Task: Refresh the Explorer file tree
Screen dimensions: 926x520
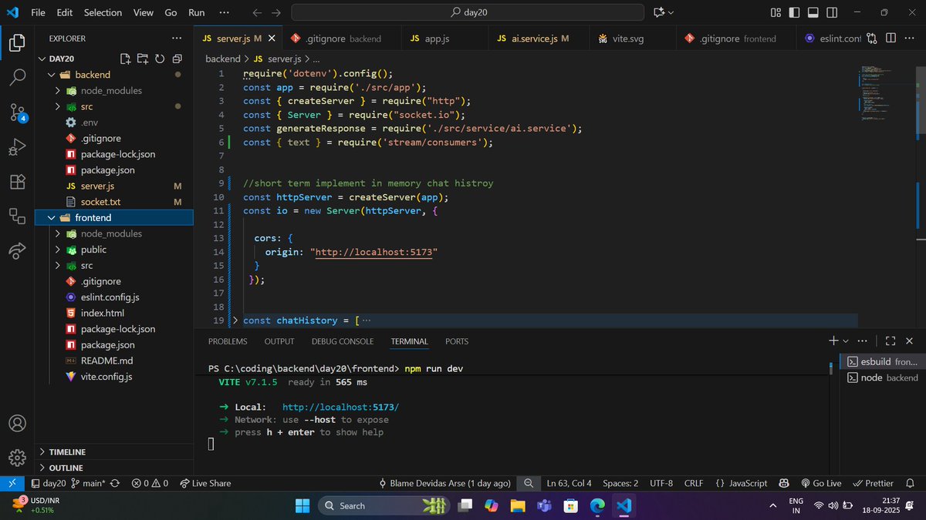Action: (x=160, y=59)
